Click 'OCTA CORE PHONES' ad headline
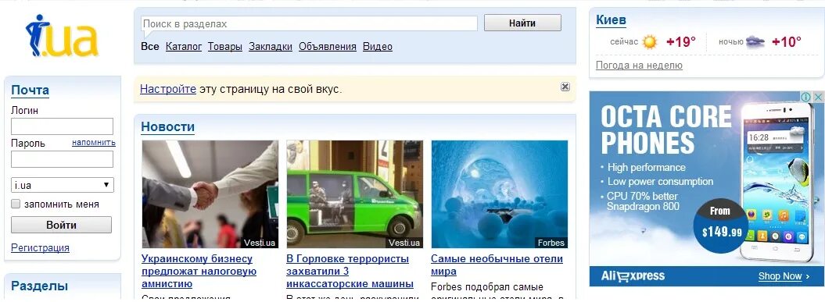The width and height of the screenshot is (825, 302). (666, 130)
